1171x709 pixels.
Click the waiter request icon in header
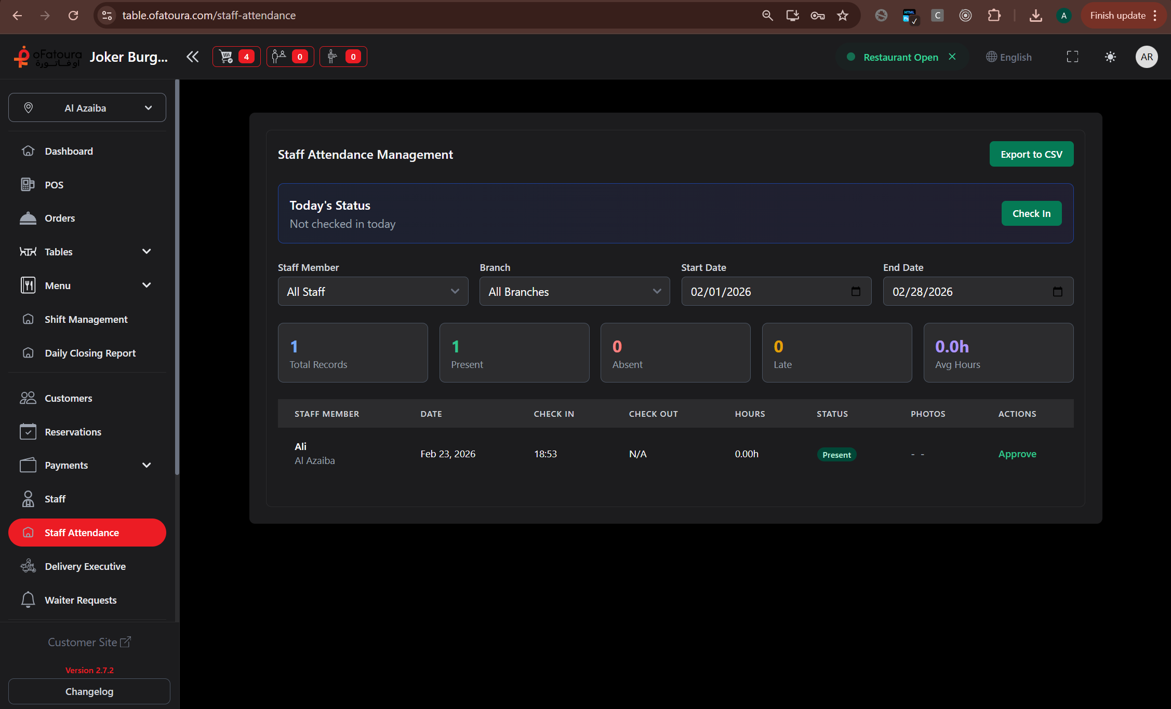pos(343,57)
